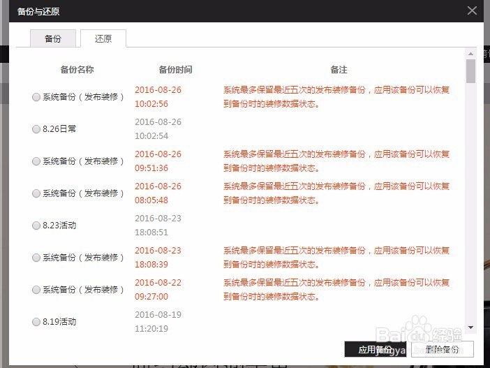Click the note text beside 08:05:48

pos(336,193)
